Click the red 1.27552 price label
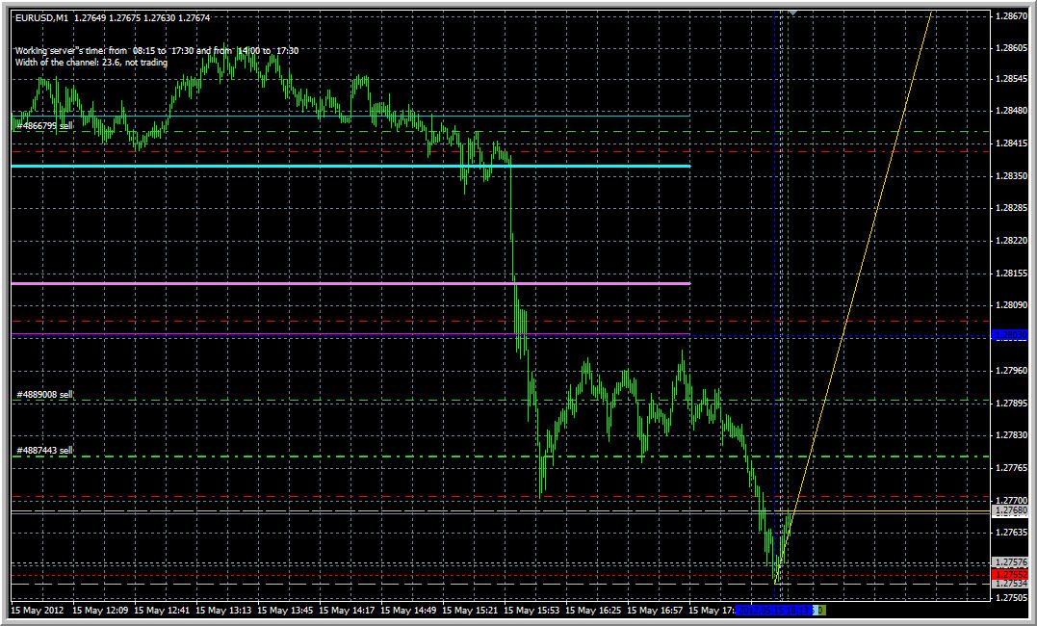Viewport: 1037px width, 626px height. click(1011, 575)
